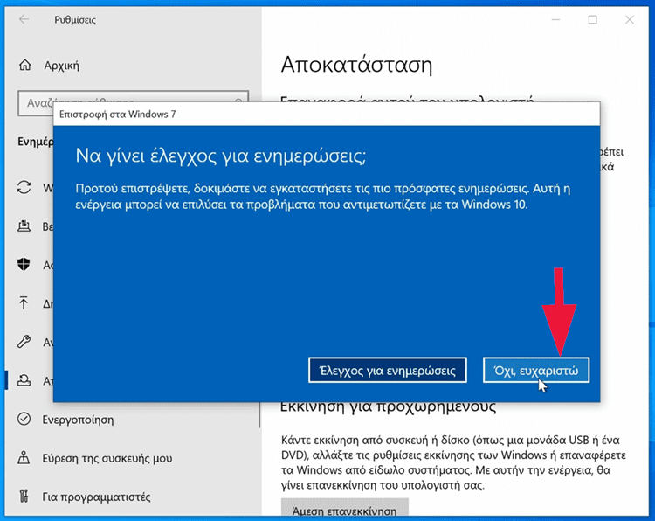655x521 pixels.
Task: Click the 'Εκκίνηση για προχωρημένους' heading
Action: click(388, 407)
